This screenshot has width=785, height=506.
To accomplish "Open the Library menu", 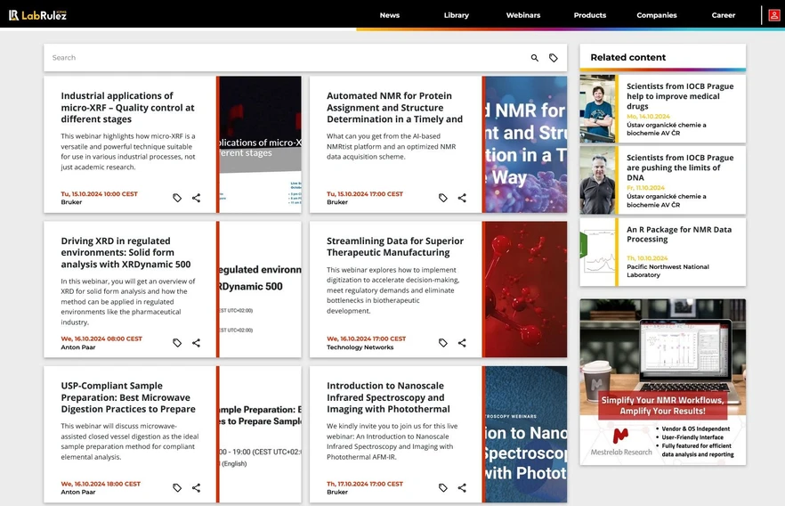I will coord(456,15).
